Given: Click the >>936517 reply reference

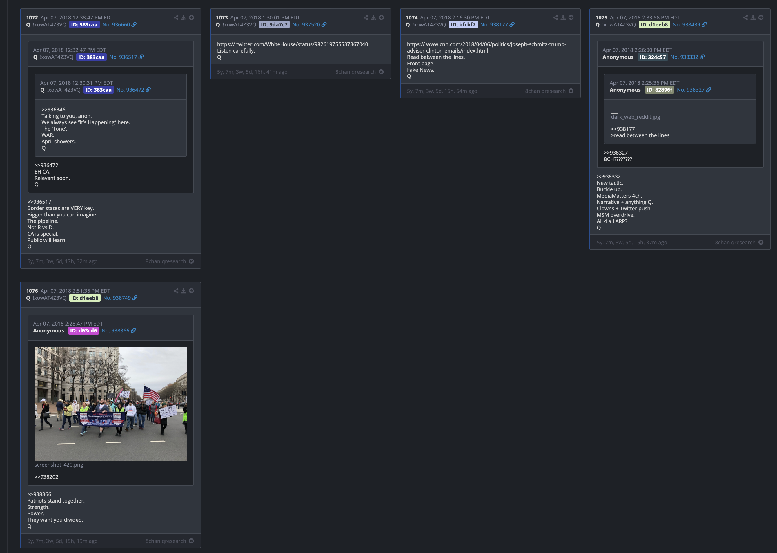Looking at the screenshot, I should (x=39, y=202).
